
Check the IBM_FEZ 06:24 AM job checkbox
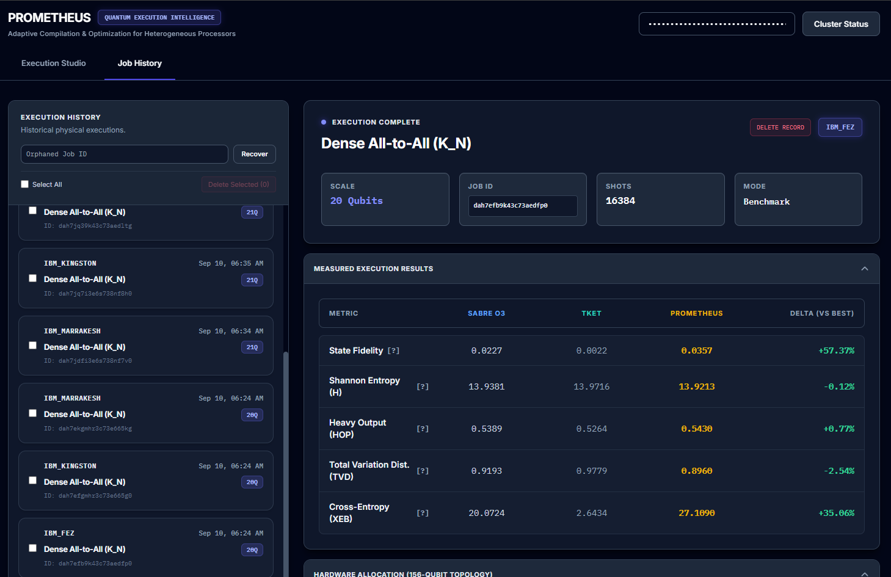click(x=33, y=548)
